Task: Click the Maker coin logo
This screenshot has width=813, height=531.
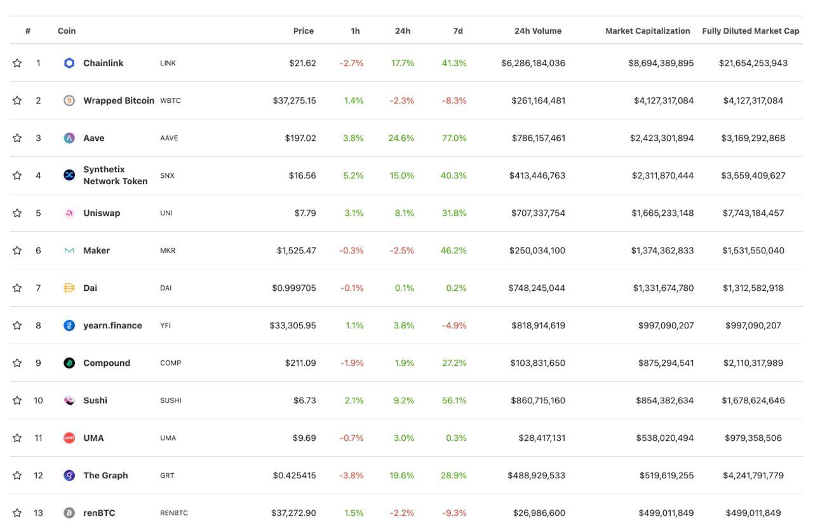Action: point(69,250)
